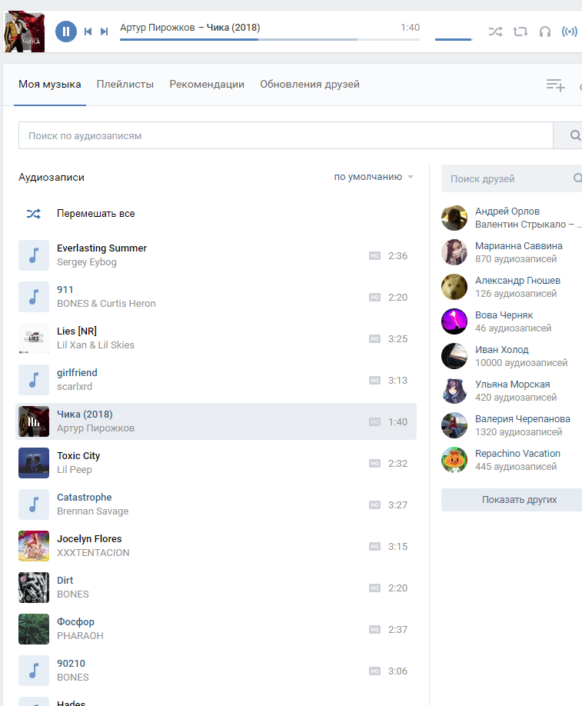Open scarlxrd artist link
Screen dimensions: 582x706
(x=75, y=386)
